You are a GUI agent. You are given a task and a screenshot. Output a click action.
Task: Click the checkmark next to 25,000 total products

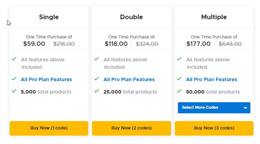(97, 91)
